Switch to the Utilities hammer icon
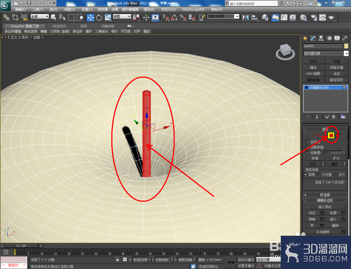Screen dimensions: 351x269 coord(345,39)
